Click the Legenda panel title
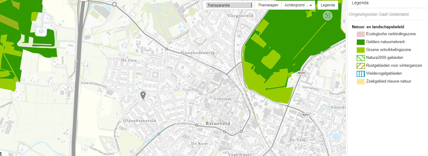 360,3
